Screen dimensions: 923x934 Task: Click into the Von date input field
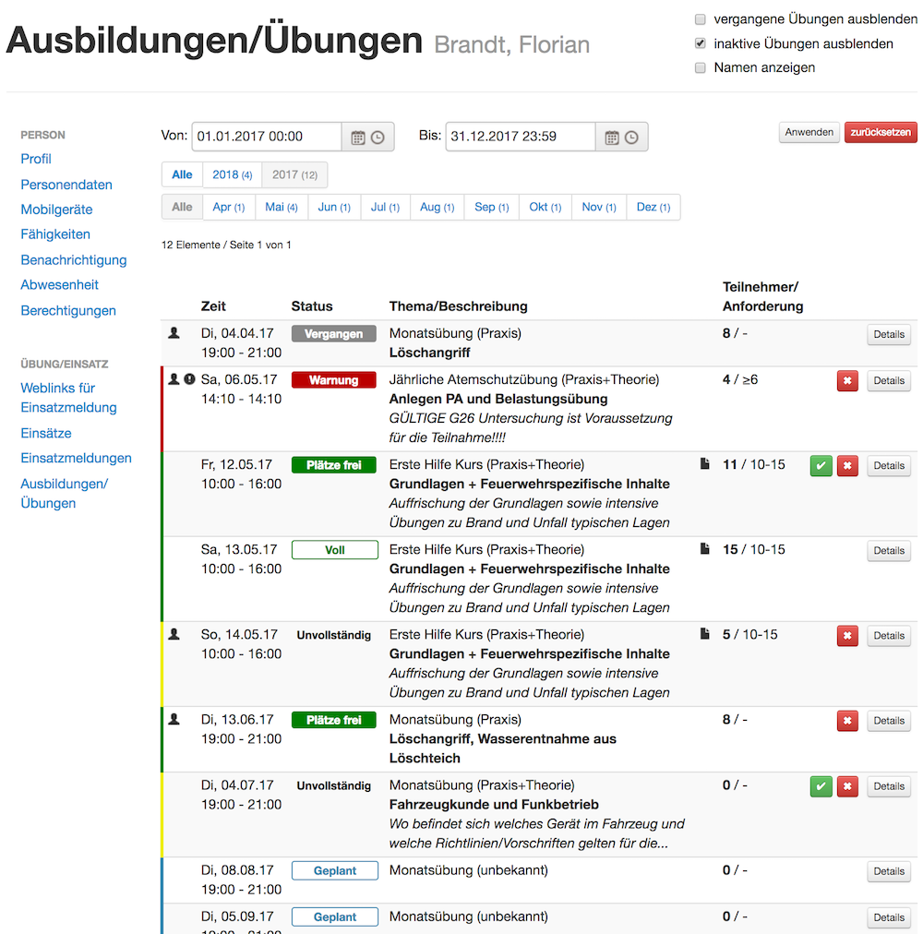[267, 137]
